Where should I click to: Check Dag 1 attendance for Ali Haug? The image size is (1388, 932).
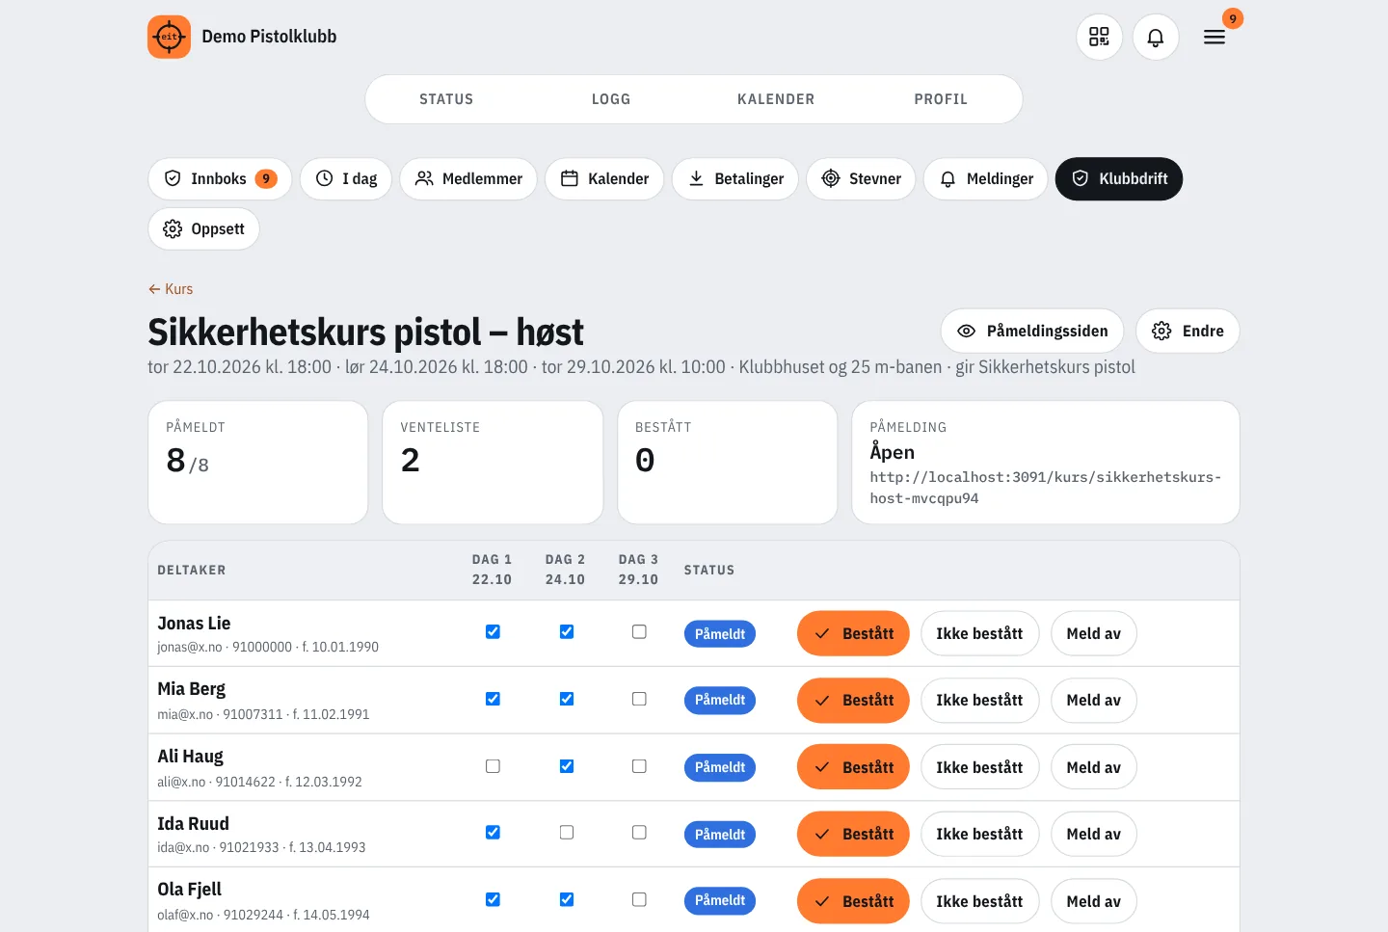click(493, 766)
